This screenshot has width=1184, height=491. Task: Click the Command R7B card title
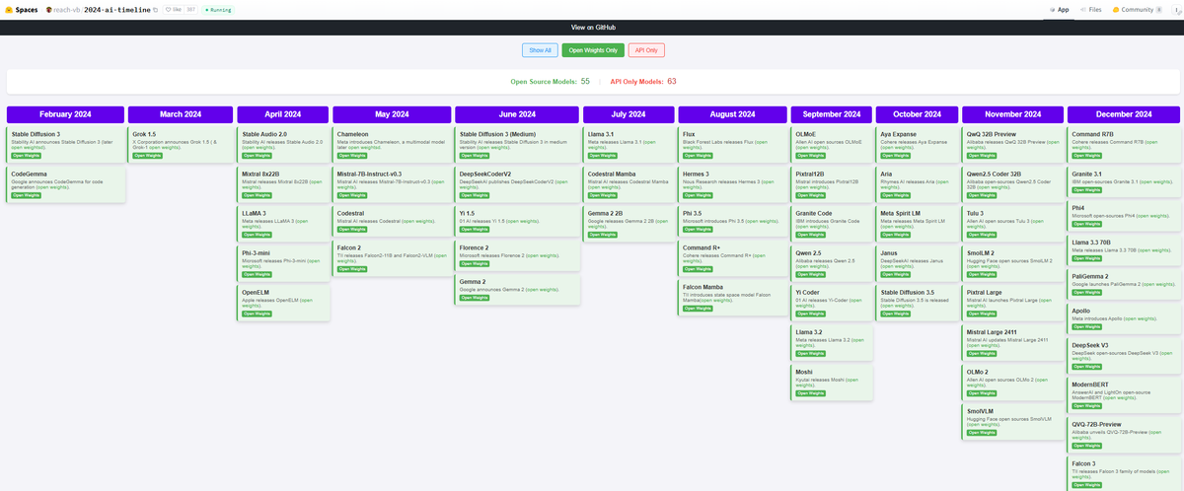[x=1094, y=133]
